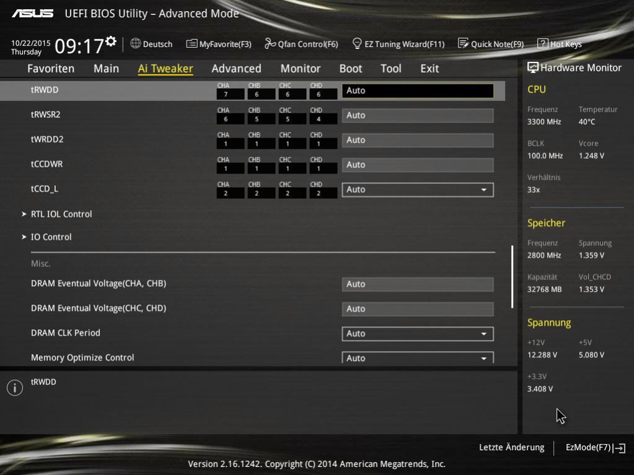Image resolution: width=634 pixels, height=475 pixels.
Task: Switch to the Boot tab
Action: pyautogui.click(x=351, y=69)
